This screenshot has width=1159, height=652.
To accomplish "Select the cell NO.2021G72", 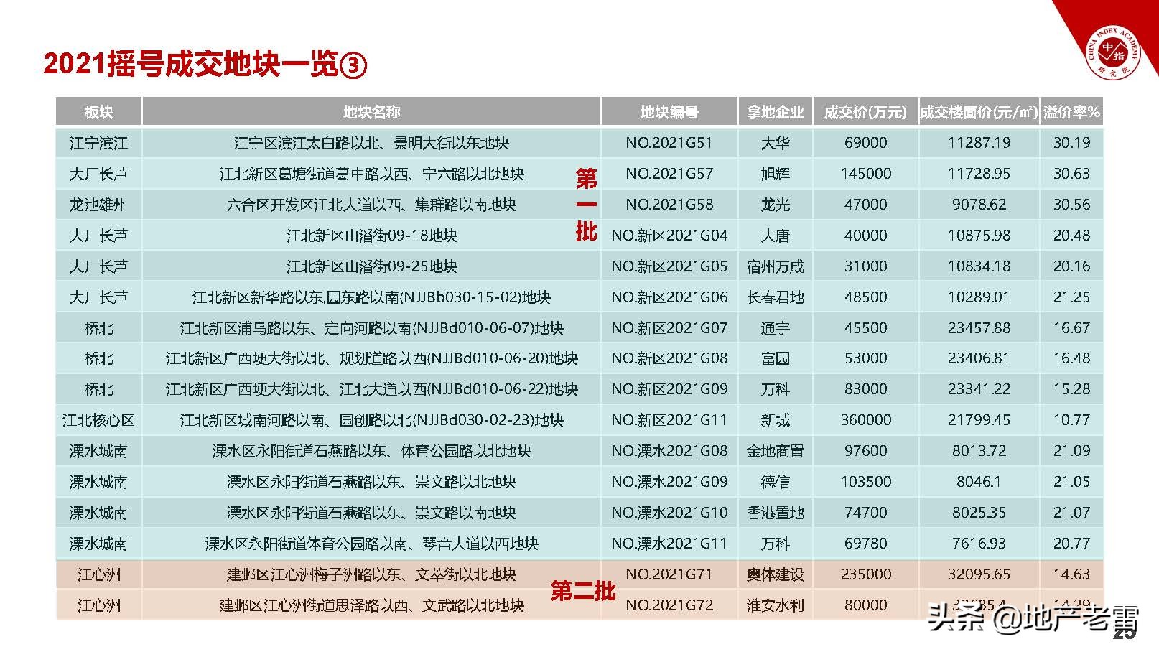I will click(x=669, y=605).
